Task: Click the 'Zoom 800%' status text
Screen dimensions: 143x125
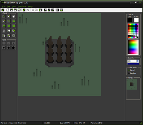Action: coord(65,123)
